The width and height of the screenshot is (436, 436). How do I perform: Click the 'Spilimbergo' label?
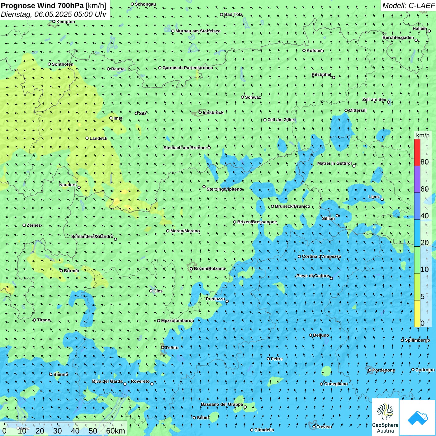417,340
